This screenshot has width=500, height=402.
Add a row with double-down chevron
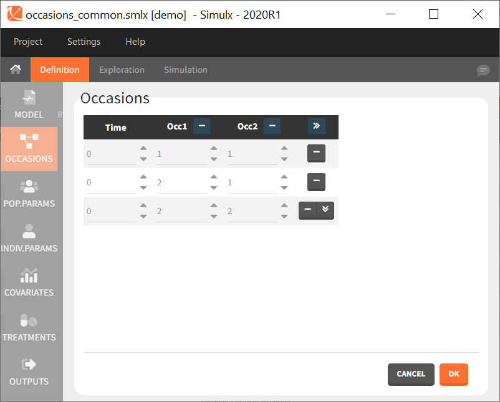point(325,210)
